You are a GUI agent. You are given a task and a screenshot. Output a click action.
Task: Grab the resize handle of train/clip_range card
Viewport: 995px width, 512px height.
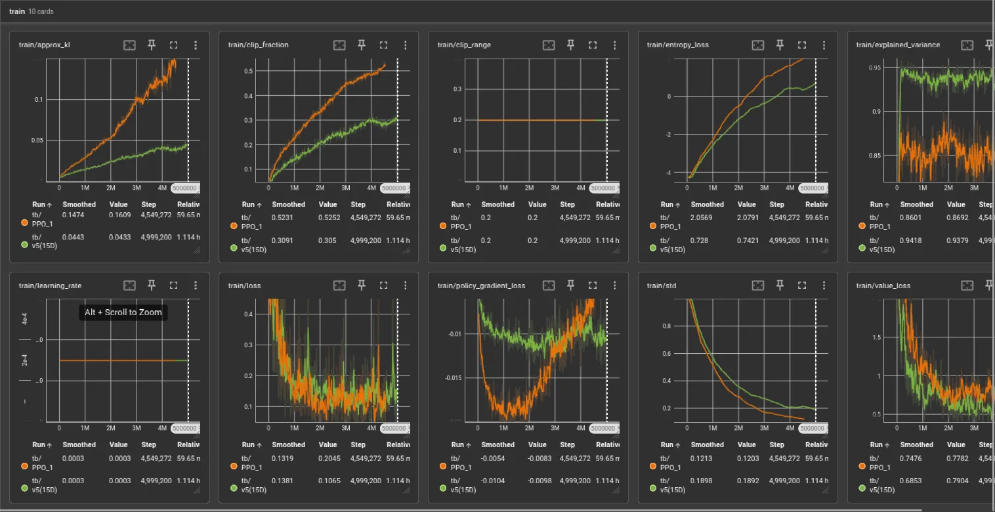pyautogui.click(x=614, y=250)
